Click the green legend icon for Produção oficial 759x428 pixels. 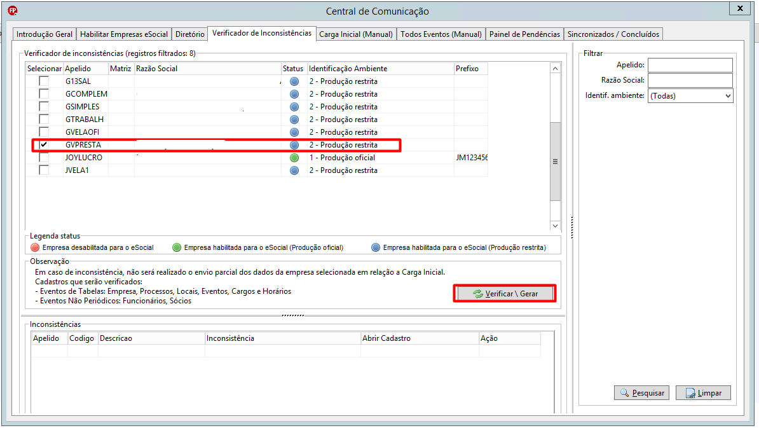177,247
